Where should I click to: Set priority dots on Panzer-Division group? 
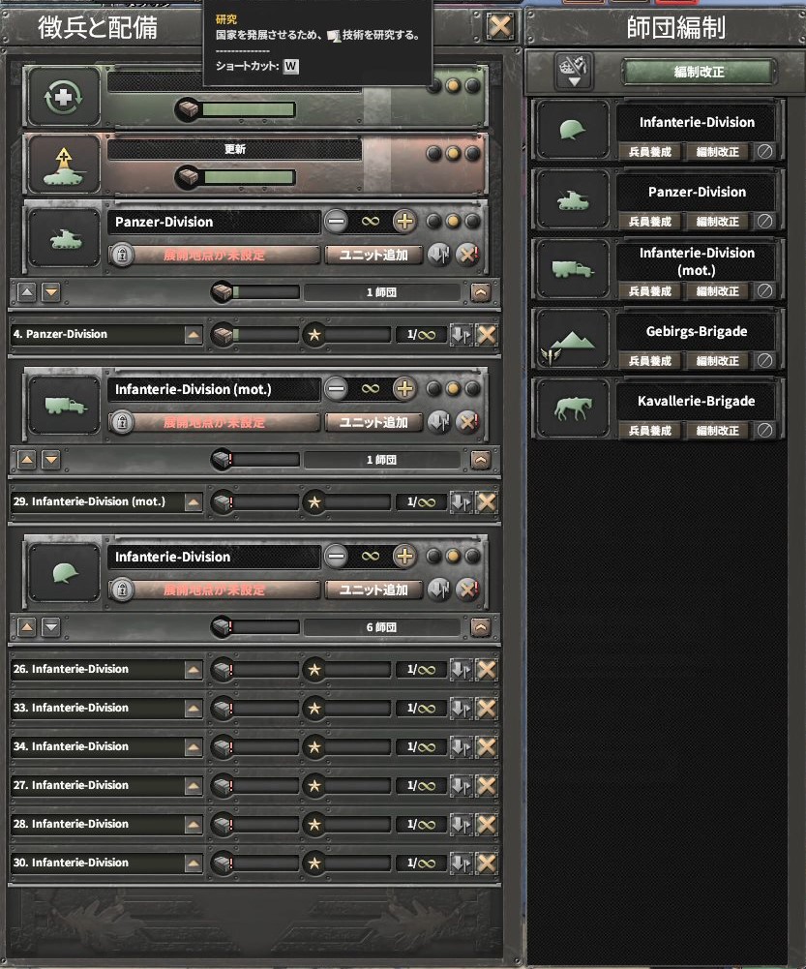point(454,222)
